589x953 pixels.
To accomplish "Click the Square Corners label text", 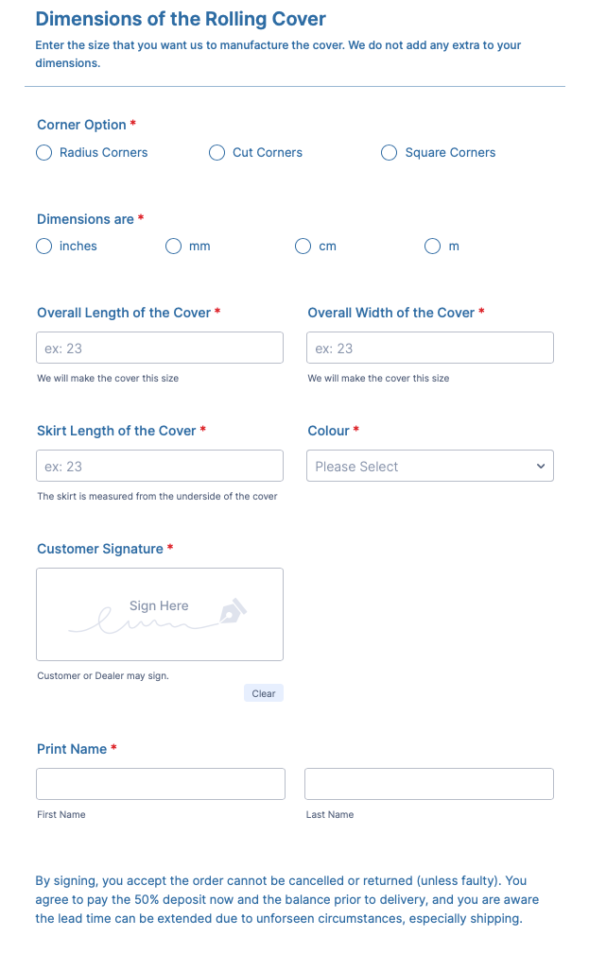I will click(x=450, y=153).
